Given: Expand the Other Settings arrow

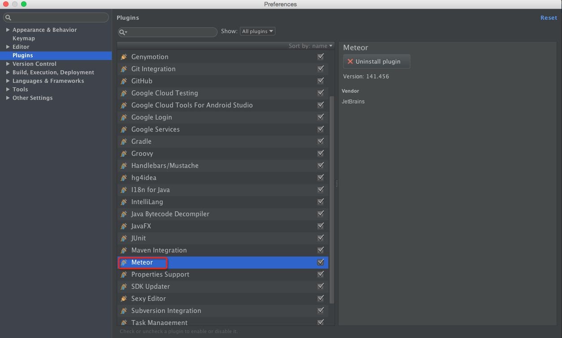Looking at the screenshot, I should pos(8,98).
